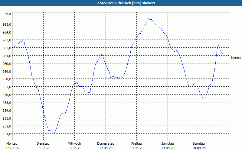Click the 960,0 axis value
This screenshot has height=151, width=242.
tap(7, 63)
